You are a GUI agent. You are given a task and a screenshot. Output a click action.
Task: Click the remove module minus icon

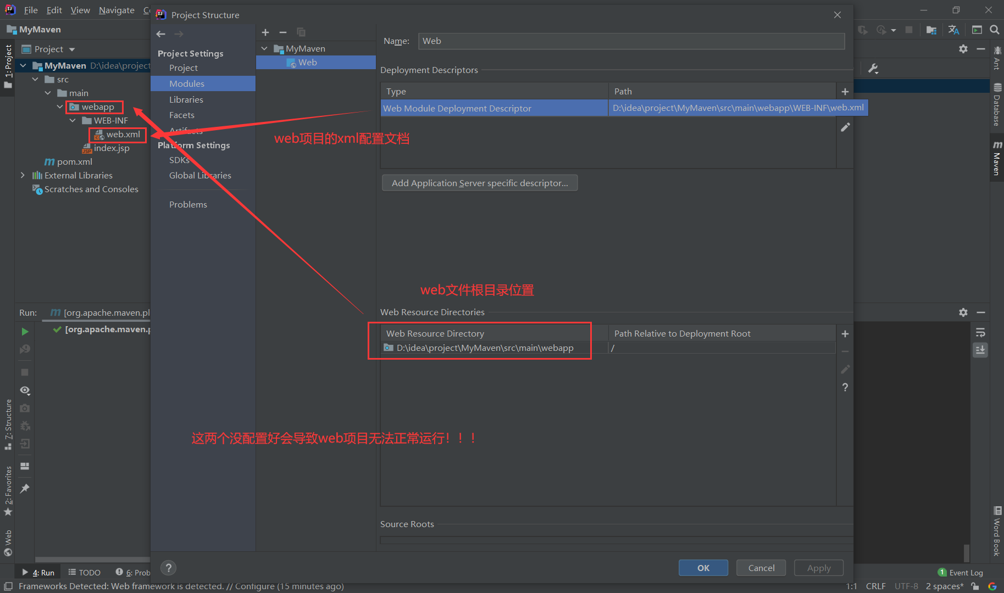pos(283,32)
